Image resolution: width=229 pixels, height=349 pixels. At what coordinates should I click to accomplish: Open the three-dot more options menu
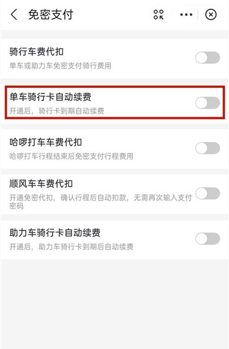click(x=186, y=15)
